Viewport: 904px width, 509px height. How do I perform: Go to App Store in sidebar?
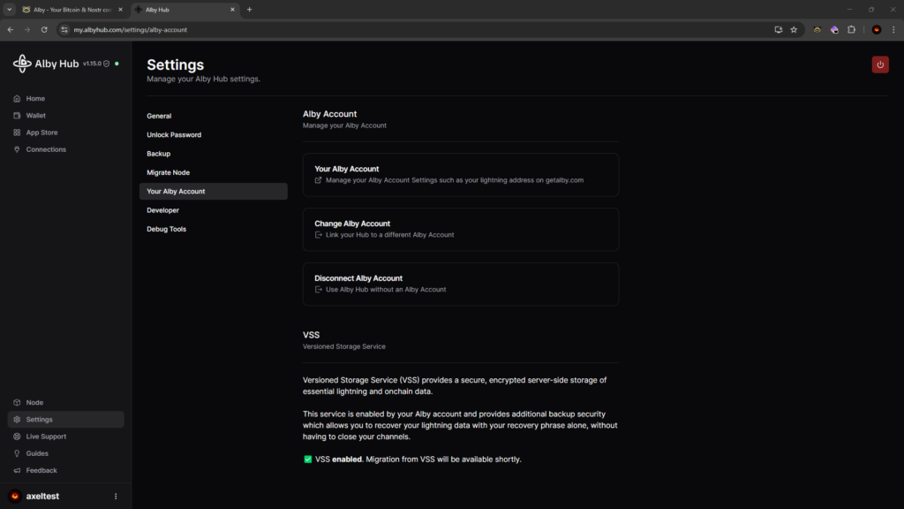[x=41, y=133]
